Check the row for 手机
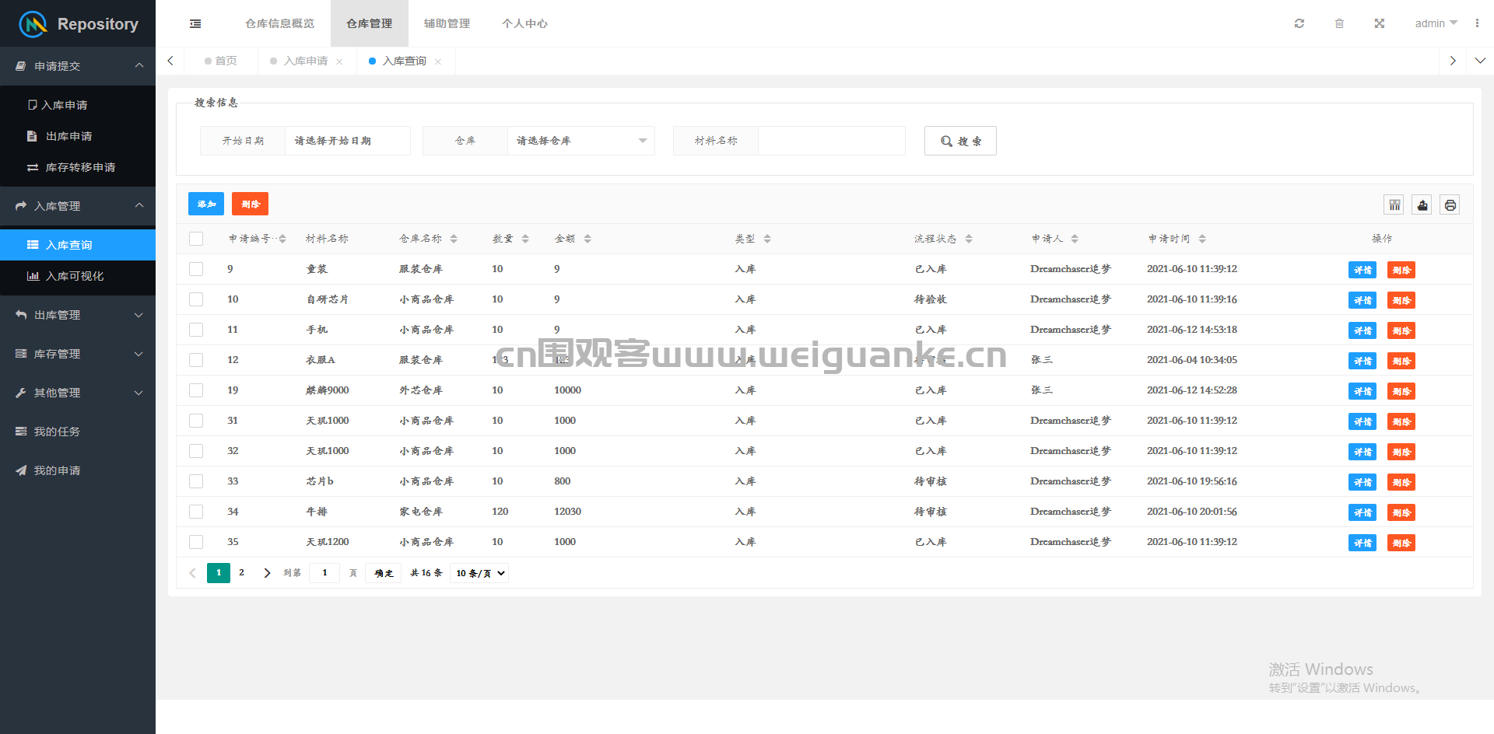 196,330
